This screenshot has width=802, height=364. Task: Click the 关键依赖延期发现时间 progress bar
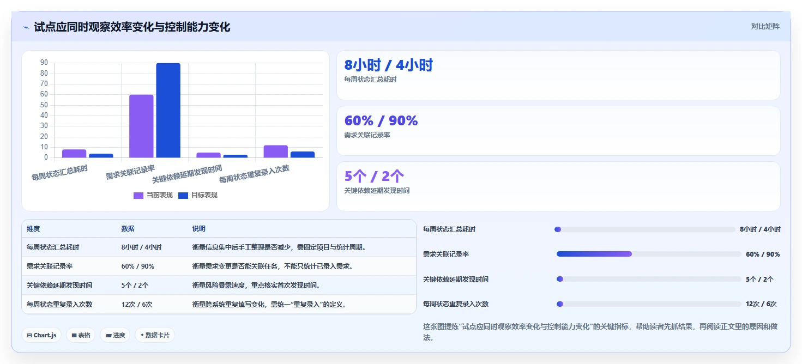pyautogui.click(x=649, y=279)
